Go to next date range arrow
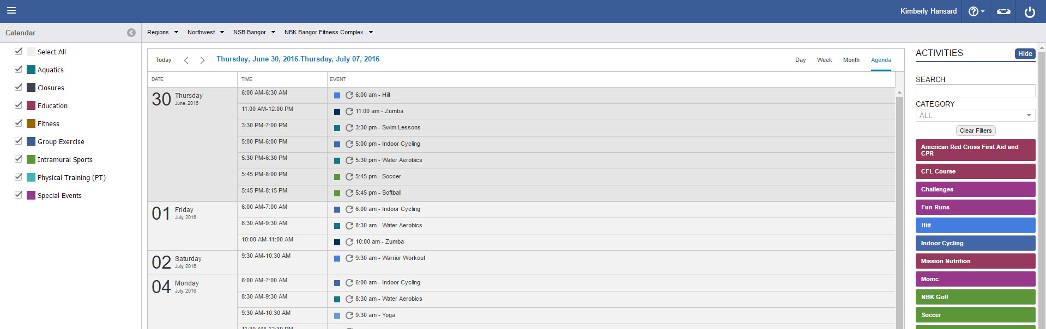 pos(202,60)
